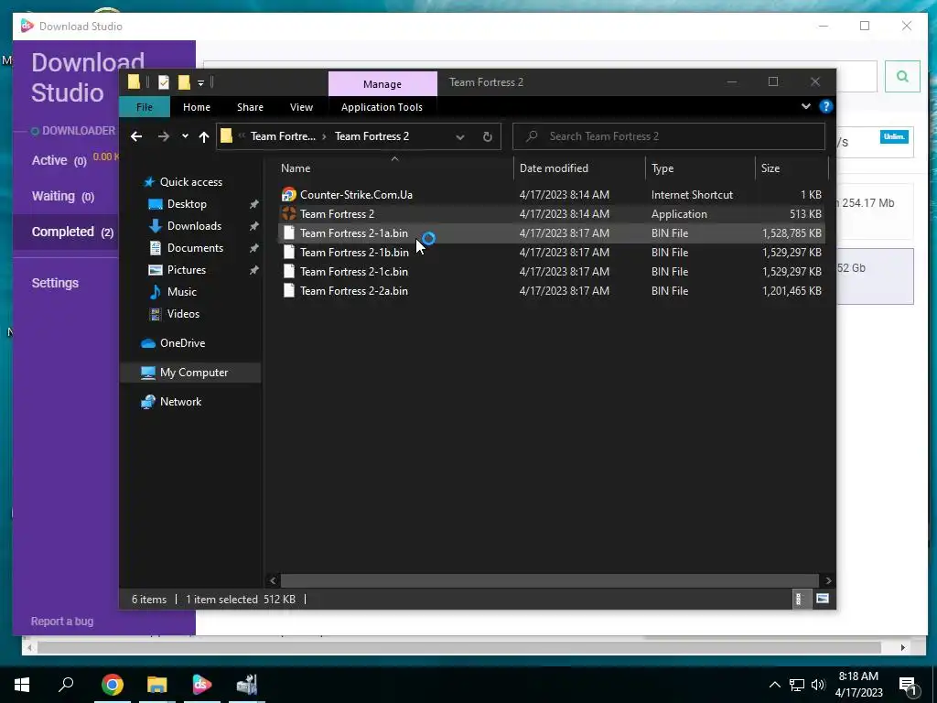This screenshot has height=703, width=937.
Task: Open Explorer help question mark icon
Action: coord(826,106)
